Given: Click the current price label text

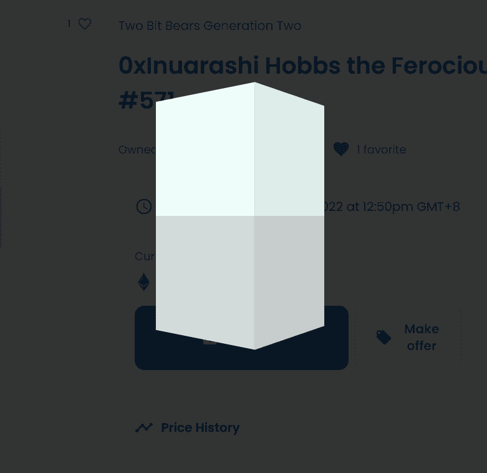Looking at the screenshot, I should pyautogui.click(x=145, y=256).
